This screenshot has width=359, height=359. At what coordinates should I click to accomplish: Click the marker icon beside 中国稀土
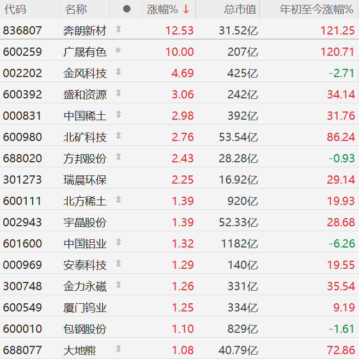pyautogui.click(x=119, y=114)
